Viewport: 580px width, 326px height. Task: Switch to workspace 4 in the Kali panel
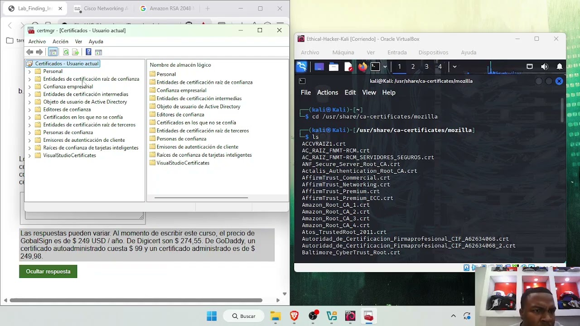click(x=440, y=67)
